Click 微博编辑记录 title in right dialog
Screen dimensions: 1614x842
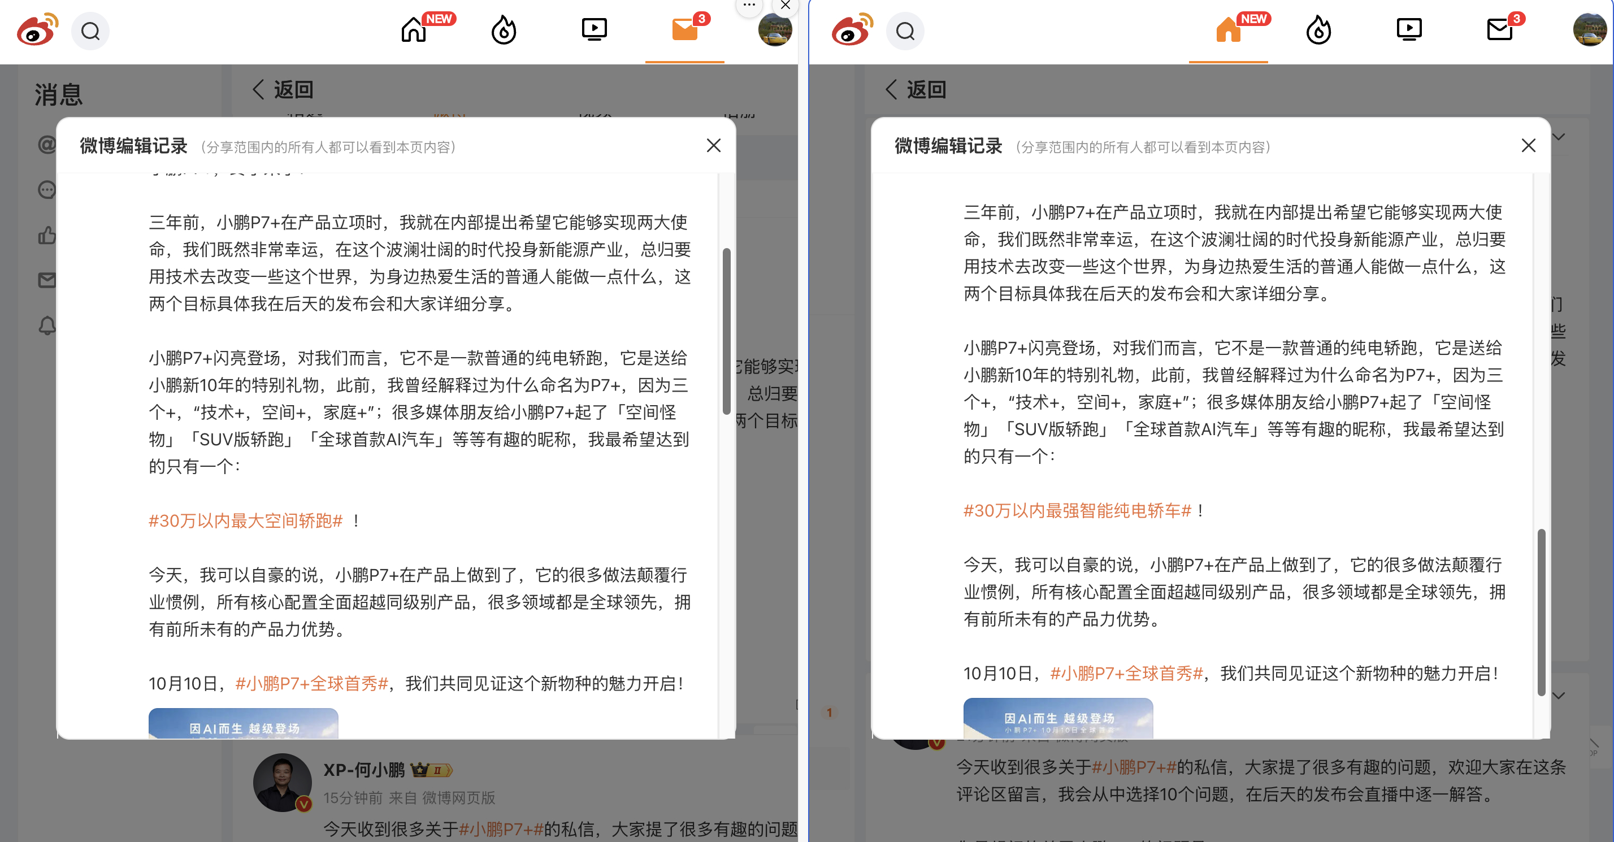(x=949, y=146)
